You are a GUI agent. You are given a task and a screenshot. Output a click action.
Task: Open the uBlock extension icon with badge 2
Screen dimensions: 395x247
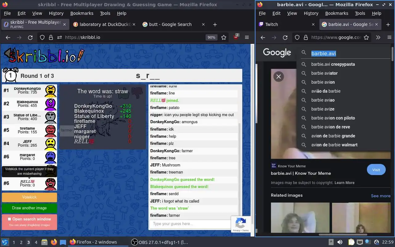(x=236, y=37)
